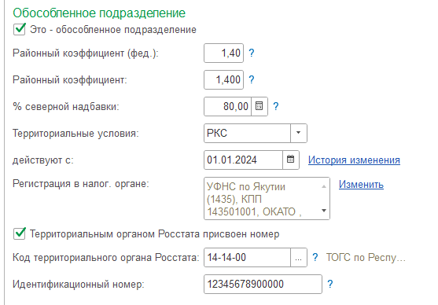Viewport: 438px width, 305px height.
Task: Click the 14-14-00 Росстат code field
Action: [247, 257]
